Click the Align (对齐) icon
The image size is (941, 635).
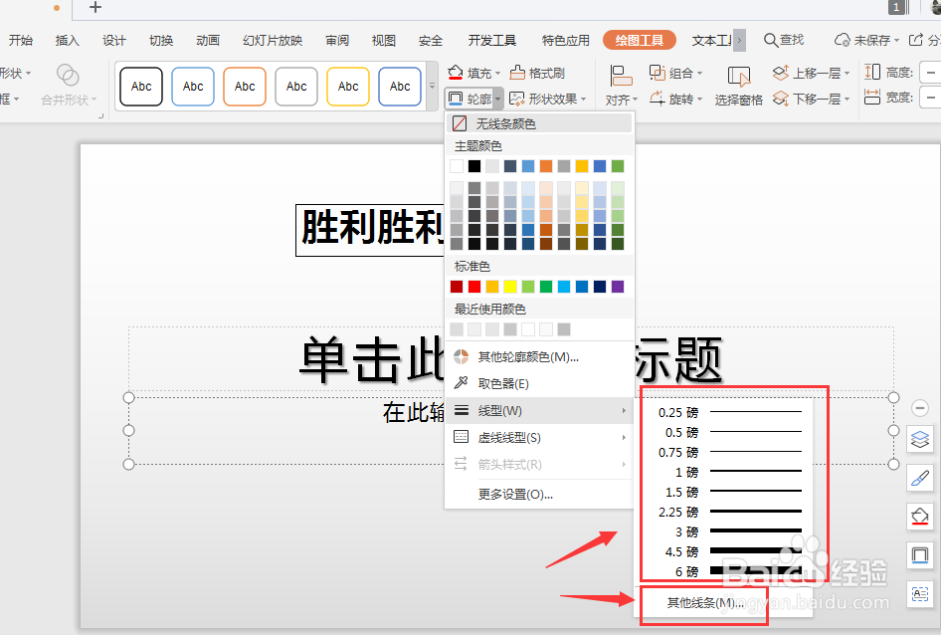click(x=621, y=77)
